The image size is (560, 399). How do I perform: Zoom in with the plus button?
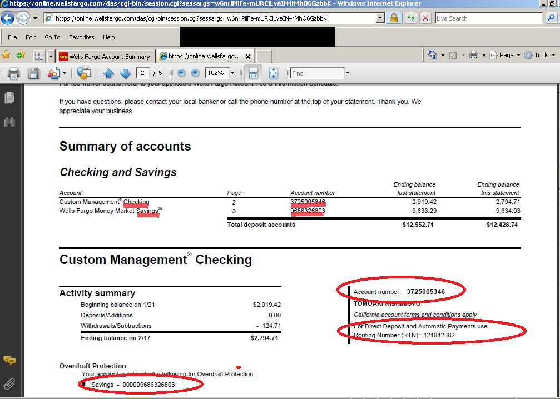pyautogui.click(x=195, y=73)
